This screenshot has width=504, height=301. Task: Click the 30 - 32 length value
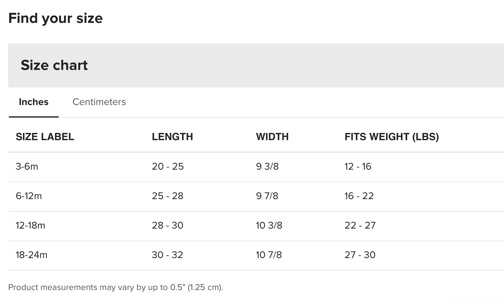point(167,255)
